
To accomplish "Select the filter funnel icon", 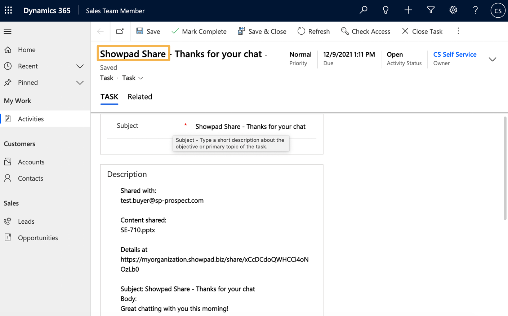I will pyautogui.click(x=430, y=10).
